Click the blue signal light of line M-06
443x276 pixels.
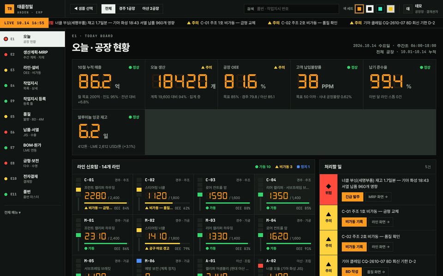[x=139, y=261]
